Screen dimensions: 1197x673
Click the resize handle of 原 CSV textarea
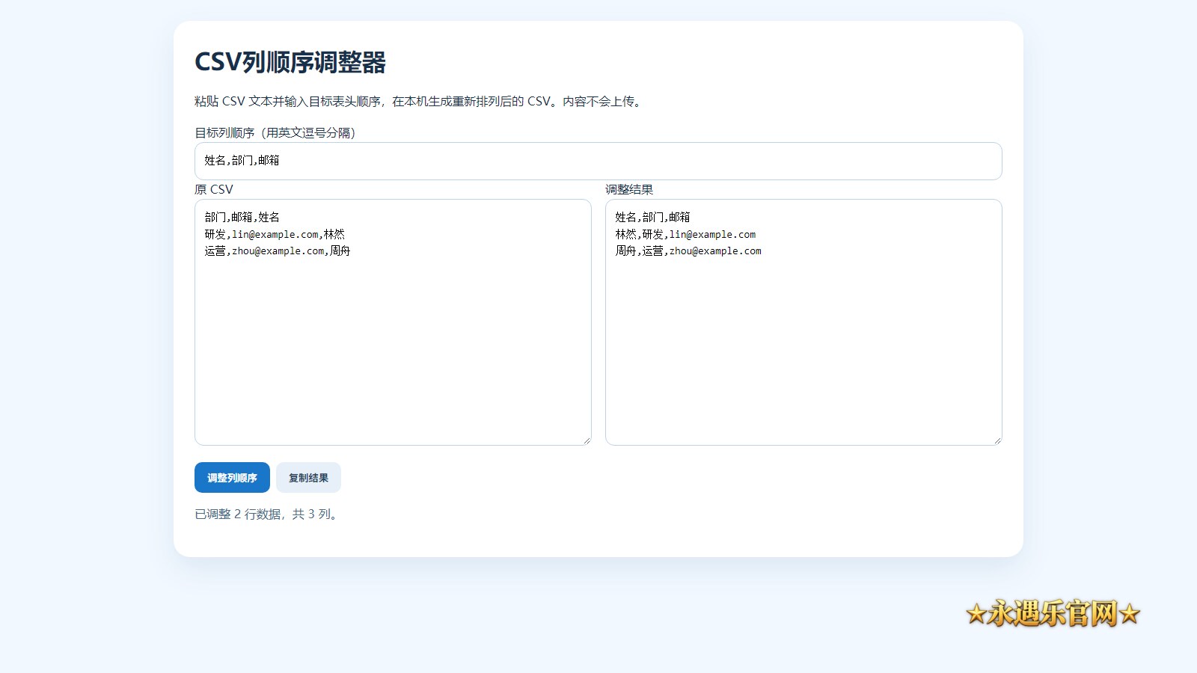click(587, 440)
